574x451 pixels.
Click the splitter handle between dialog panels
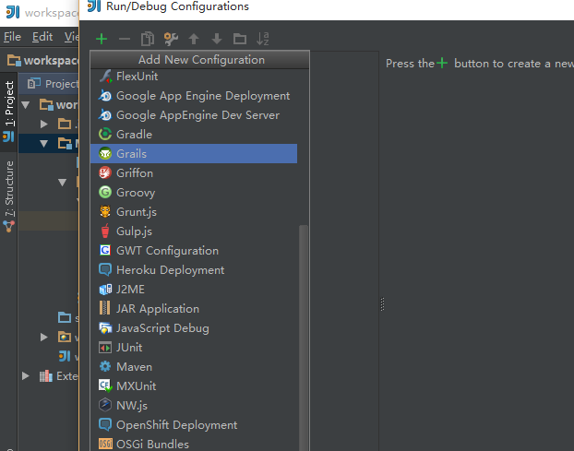[x=382, y=304]
